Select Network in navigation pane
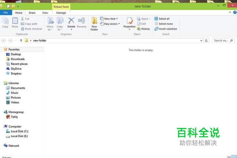The width and height of the screenshot is (237, 158). pos(14,146)
